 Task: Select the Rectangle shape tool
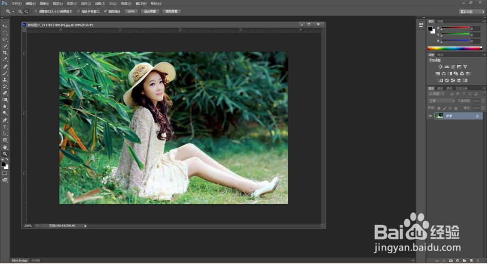(5, 140)
